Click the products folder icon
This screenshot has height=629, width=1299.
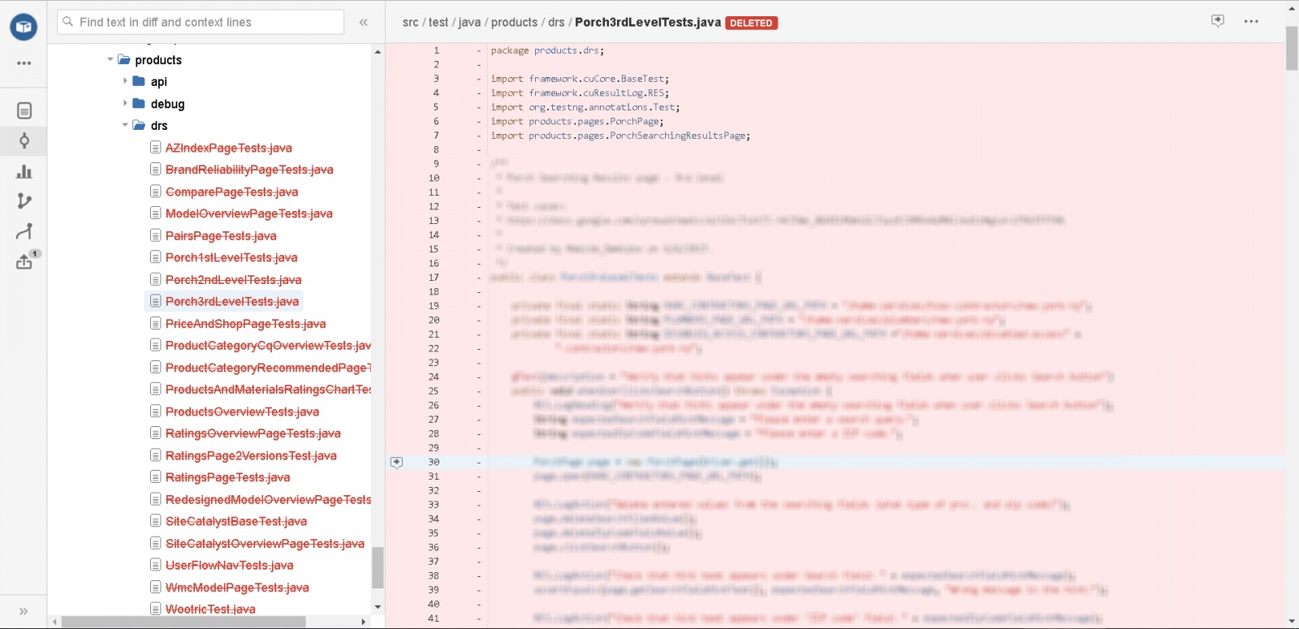coord(124,60)
